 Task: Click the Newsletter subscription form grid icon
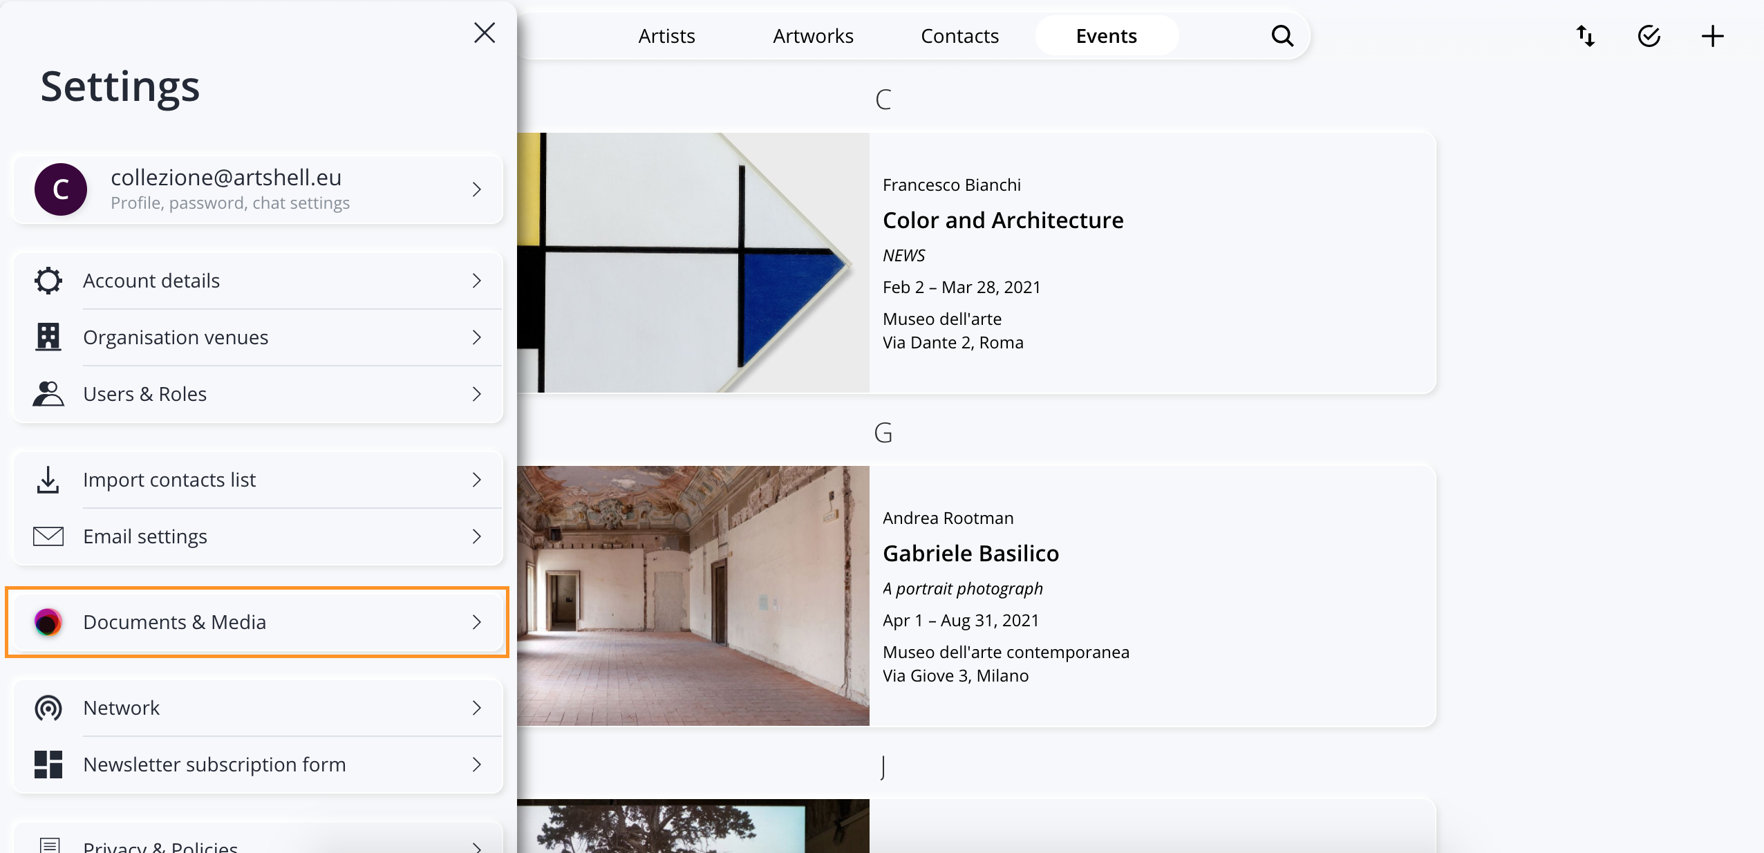point(48,765)
